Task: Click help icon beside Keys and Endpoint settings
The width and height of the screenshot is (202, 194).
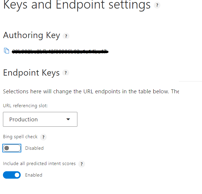Action: pyautogui.click(x=157, y=5)
